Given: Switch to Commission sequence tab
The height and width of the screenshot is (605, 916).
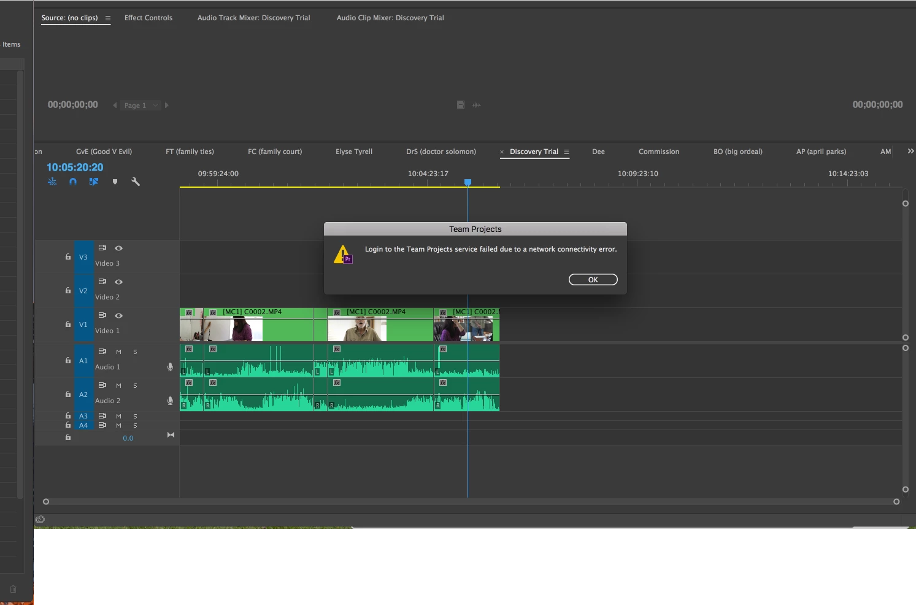Looking at the screenshot, I should (x=659, y=152).
